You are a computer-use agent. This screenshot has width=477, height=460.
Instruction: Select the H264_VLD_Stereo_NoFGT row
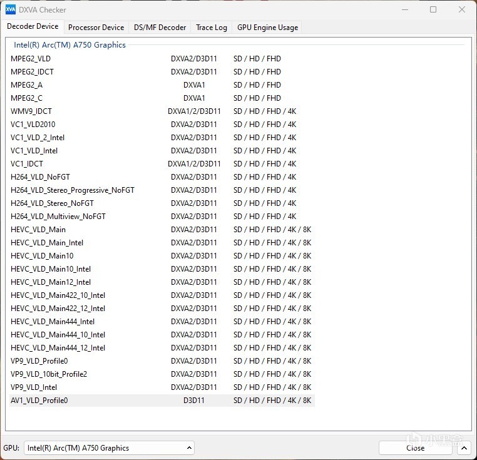coord(162,203)
